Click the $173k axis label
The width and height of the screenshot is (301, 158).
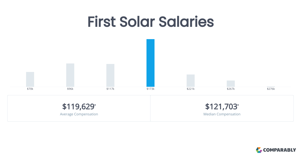click(150, 89)
